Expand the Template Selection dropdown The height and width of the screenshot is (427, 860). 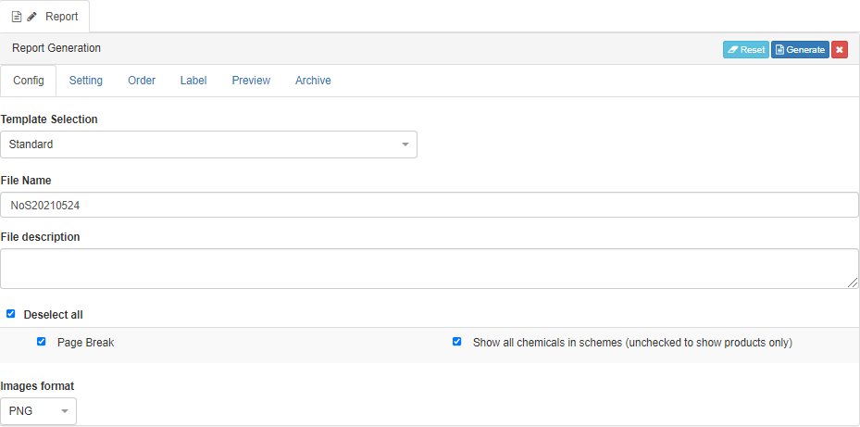pyautogui.click(x=208, y=144)
